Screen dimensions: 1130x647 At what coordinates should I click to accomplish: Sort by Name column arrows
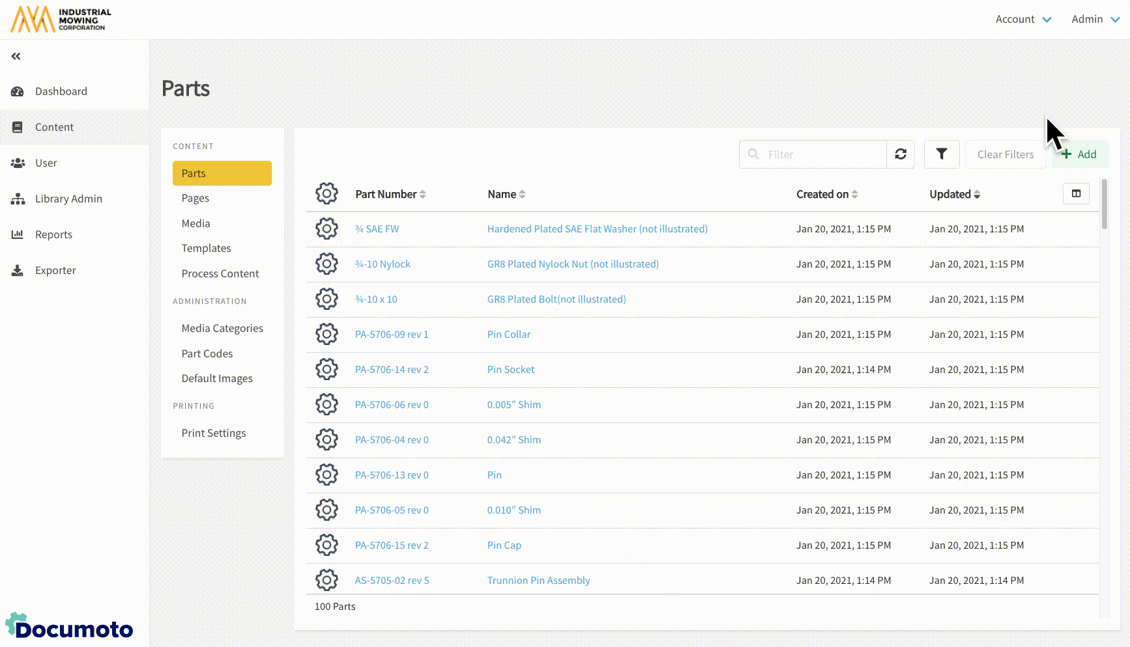(x=522, y=195)
